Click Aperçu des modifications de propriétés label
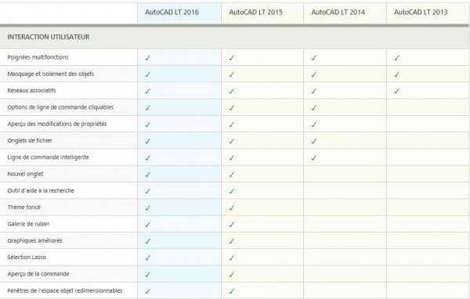This screenshot has height=299, width=470. pos(57,124)
